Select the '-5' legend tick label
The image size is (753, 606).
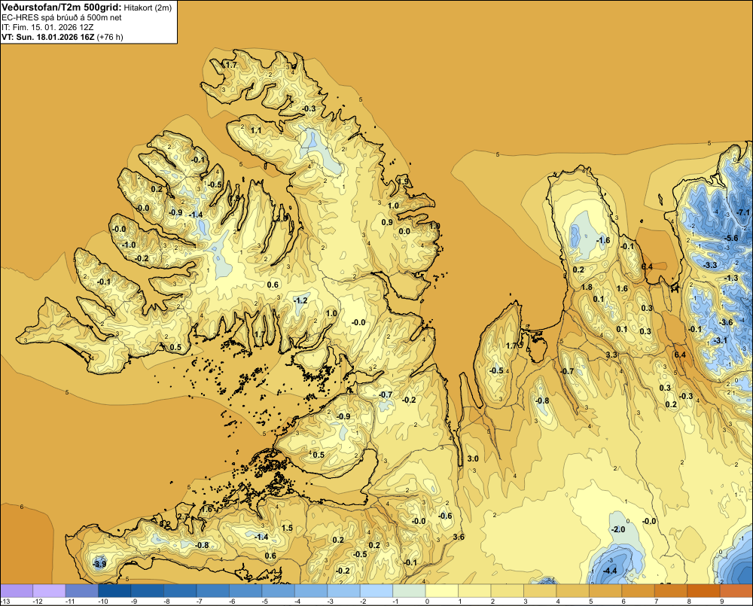pyautogui.click(x=265, y=601)
